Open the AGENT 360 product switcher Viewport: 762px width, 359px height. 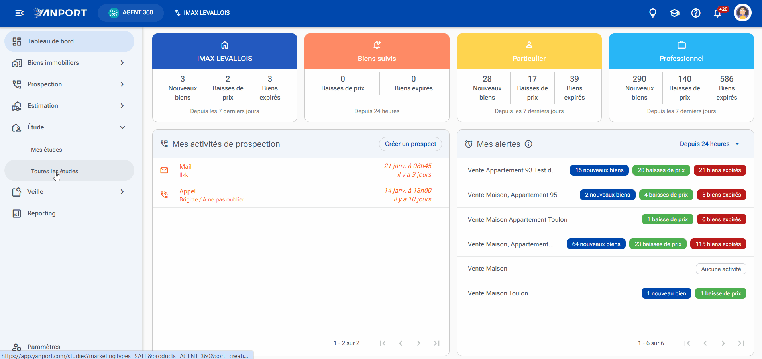point(131,13)
